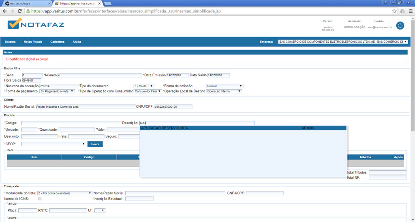Close the app.varitus.com.br browser tab

coord(99,3)
